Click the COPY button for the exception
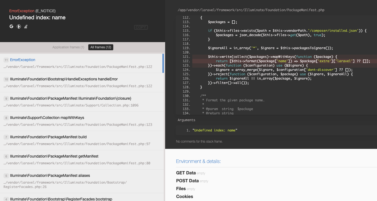 (x=141, y=27)
